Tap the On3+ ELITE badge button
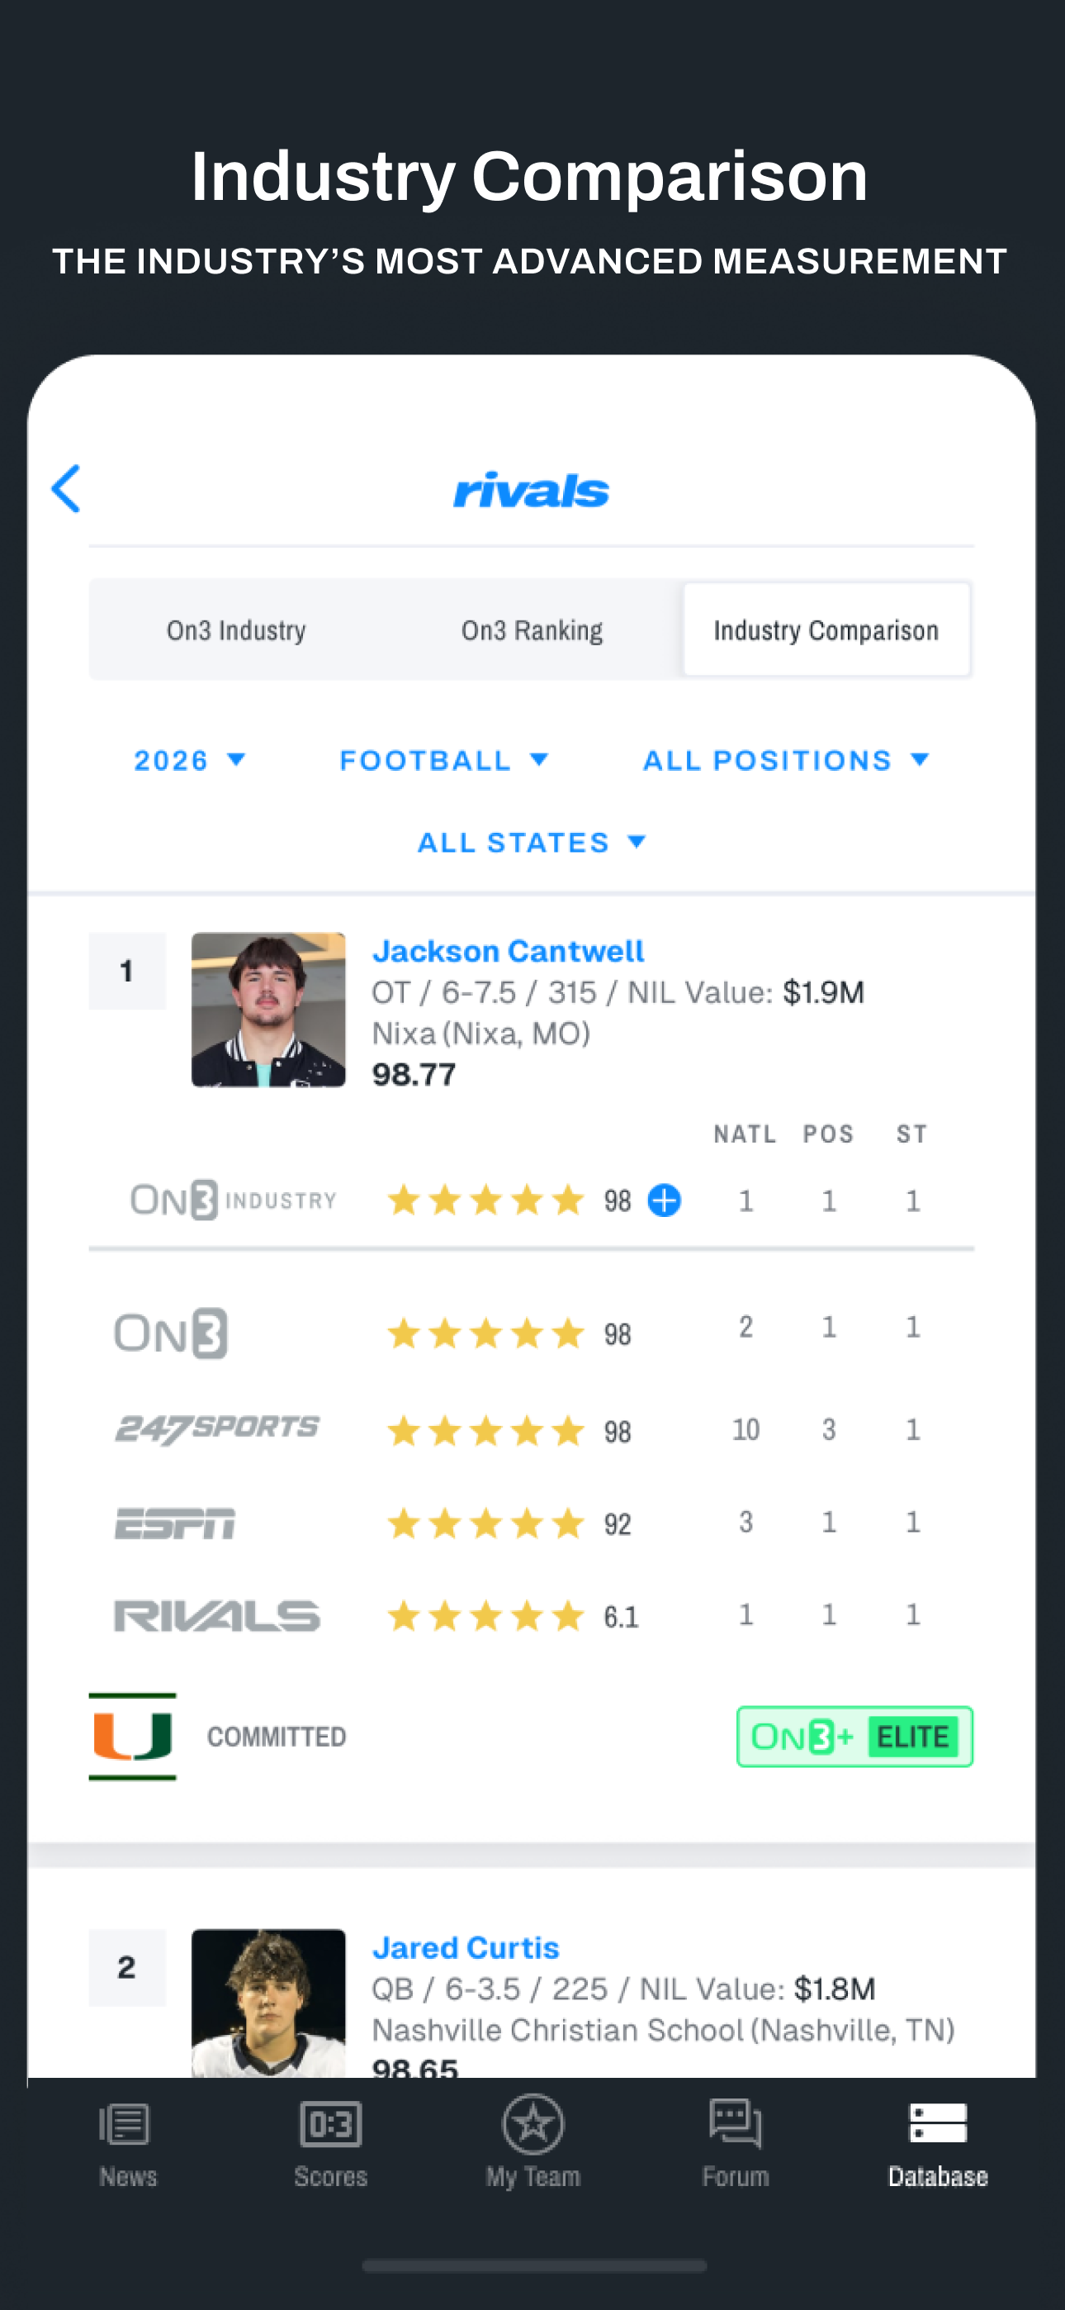 point(854,1736)
